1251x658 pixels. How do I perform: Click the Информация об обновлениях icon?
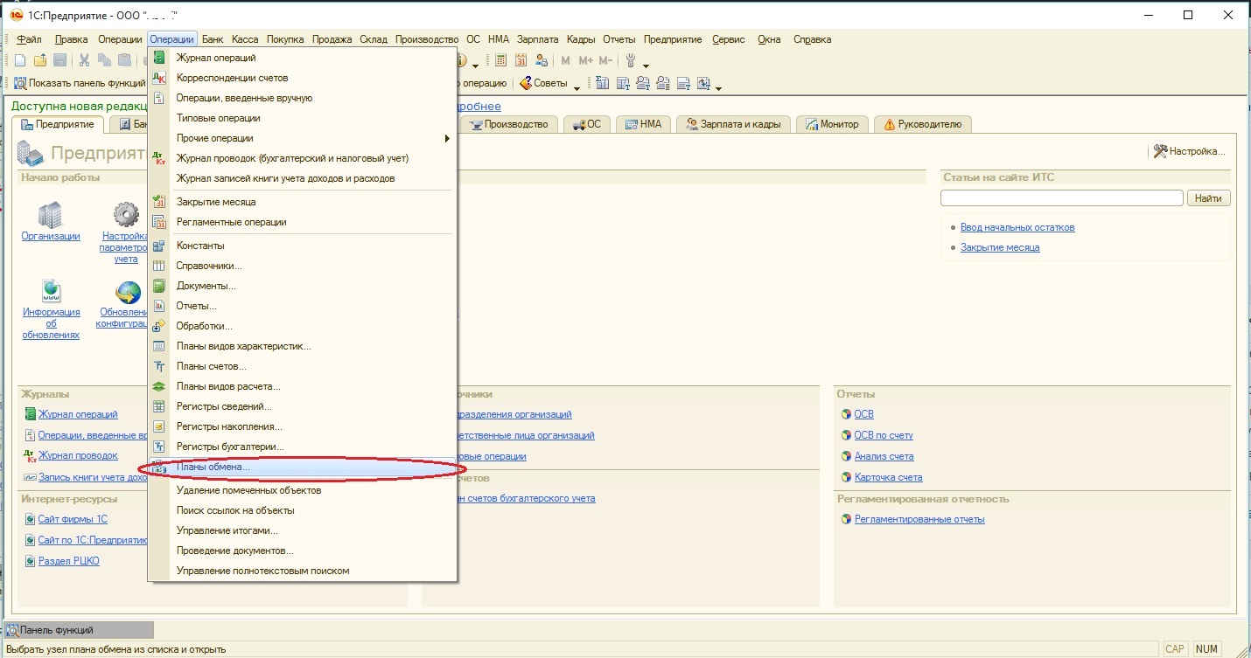(x=51, y=292)
